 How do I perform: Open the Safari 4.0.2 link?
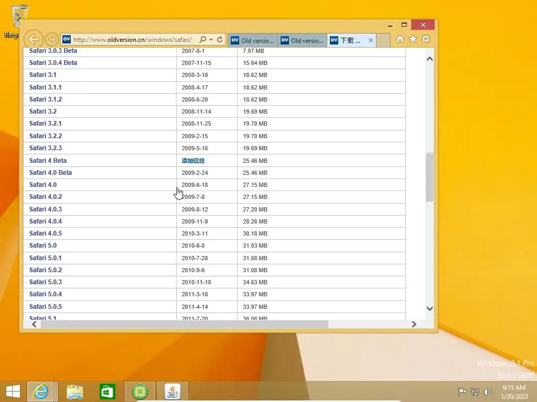click(46, 197)
